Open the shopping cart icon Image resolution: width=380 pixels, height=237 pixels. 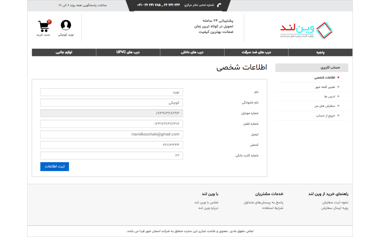[44, 26]
